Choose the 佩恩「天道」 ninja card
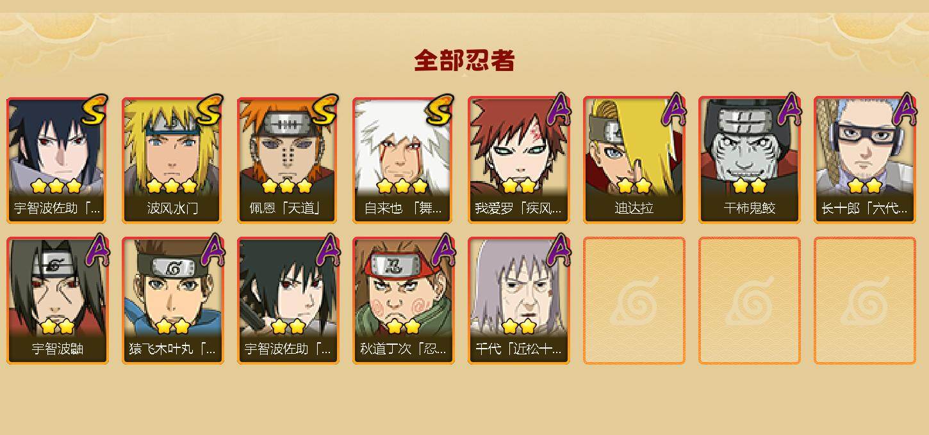Image resolution: width=929 pixels, height=435 pixels. (x=288, y=160)
